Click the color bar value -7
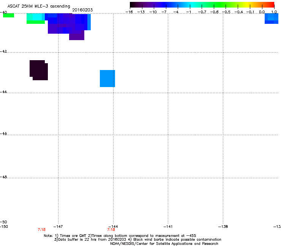 pyautogui.click(x=164, y=12)
